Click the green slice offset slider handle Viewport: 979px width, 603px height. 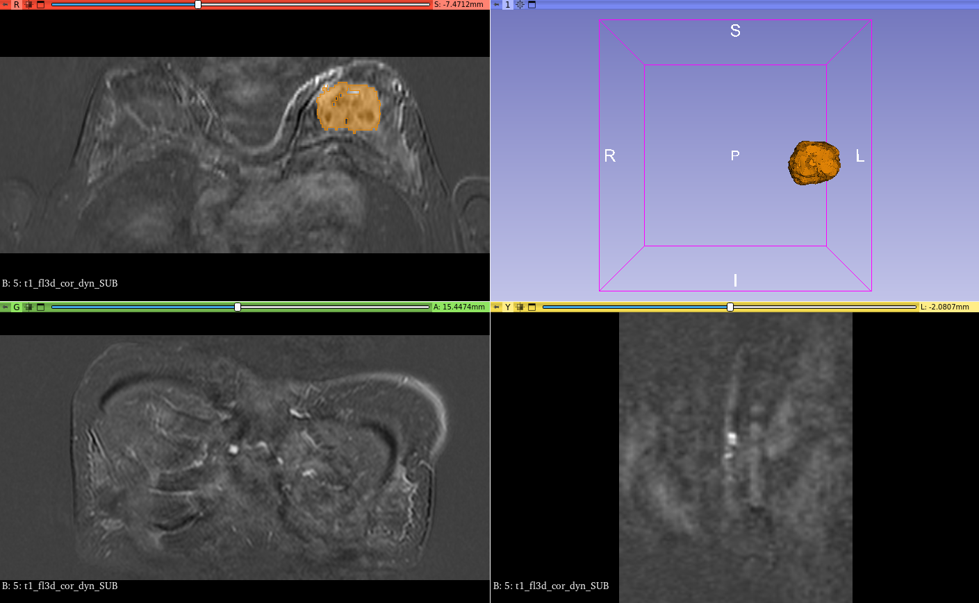[237, 306]
